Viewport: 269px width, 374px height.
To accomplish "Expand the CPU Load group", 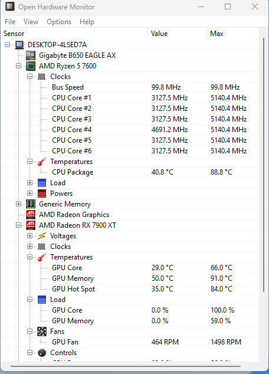I will coord(29,183).
